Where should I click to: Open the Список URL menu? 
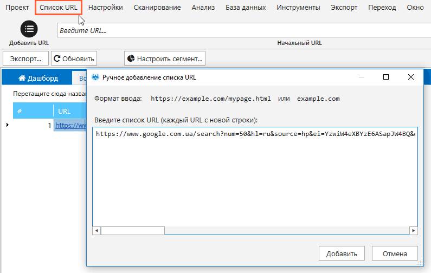(59, 8)
